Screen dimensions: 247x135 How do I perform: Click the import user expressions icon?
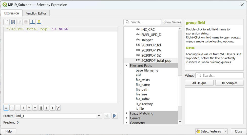pyautogui.click(x=32, y=22)
